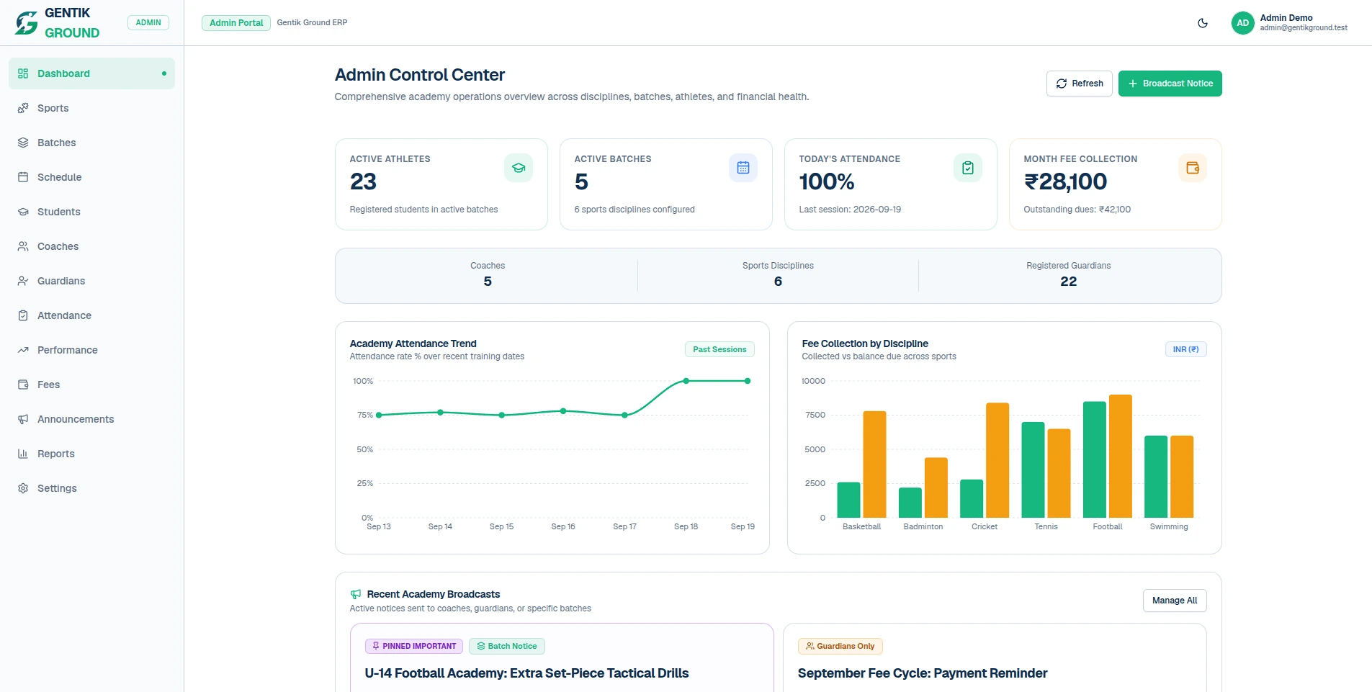Click the INR (₹) currency tag
This screenshot has width=1372, height=692.
coord(1185,349)
